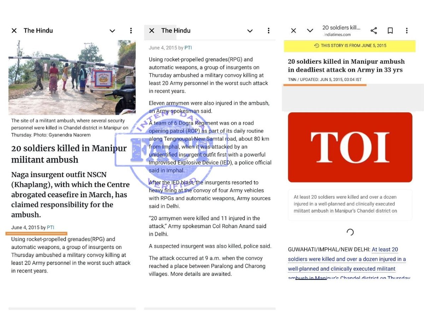Image resolution: width=424 pixels, height=318 pixels.
Task: Open the three-dot menu in middle The Hindu panel
Action: pos(269,31)
